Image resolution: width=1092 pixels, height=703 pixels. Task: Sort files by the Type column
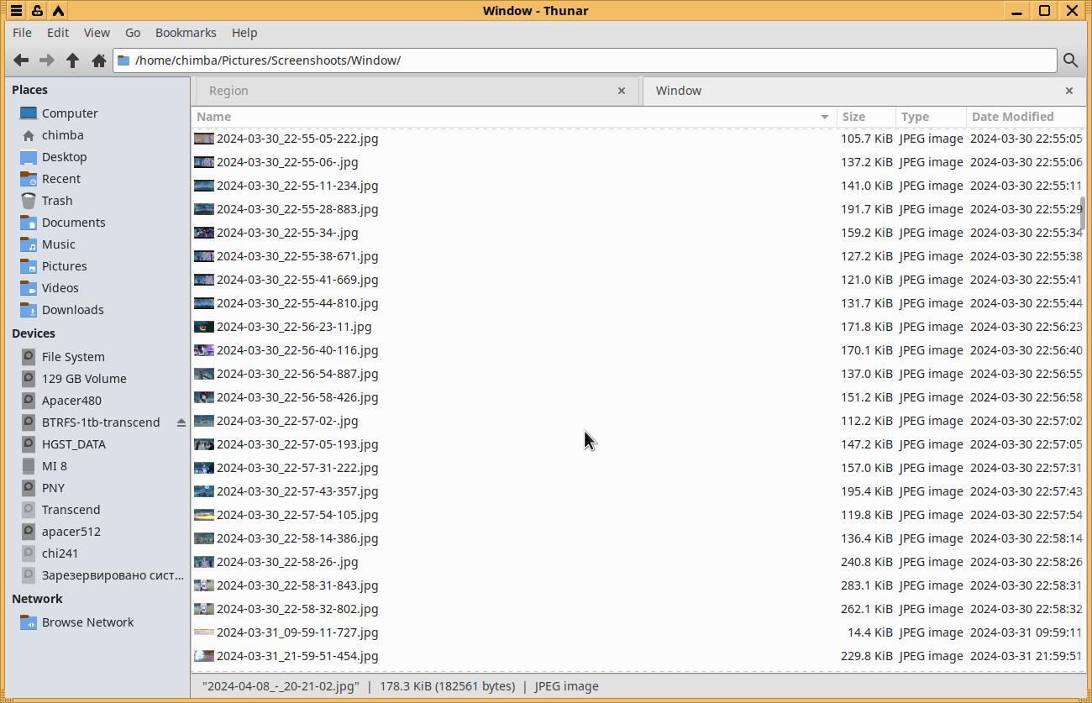[931, 117]
